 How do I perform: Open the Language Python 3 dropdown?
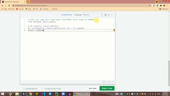click(x=93, y=15)
